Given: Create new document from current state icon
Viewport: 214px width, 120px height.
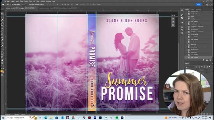Looking at the screenshot, I should pyautogui.click(x=204, y=60).
